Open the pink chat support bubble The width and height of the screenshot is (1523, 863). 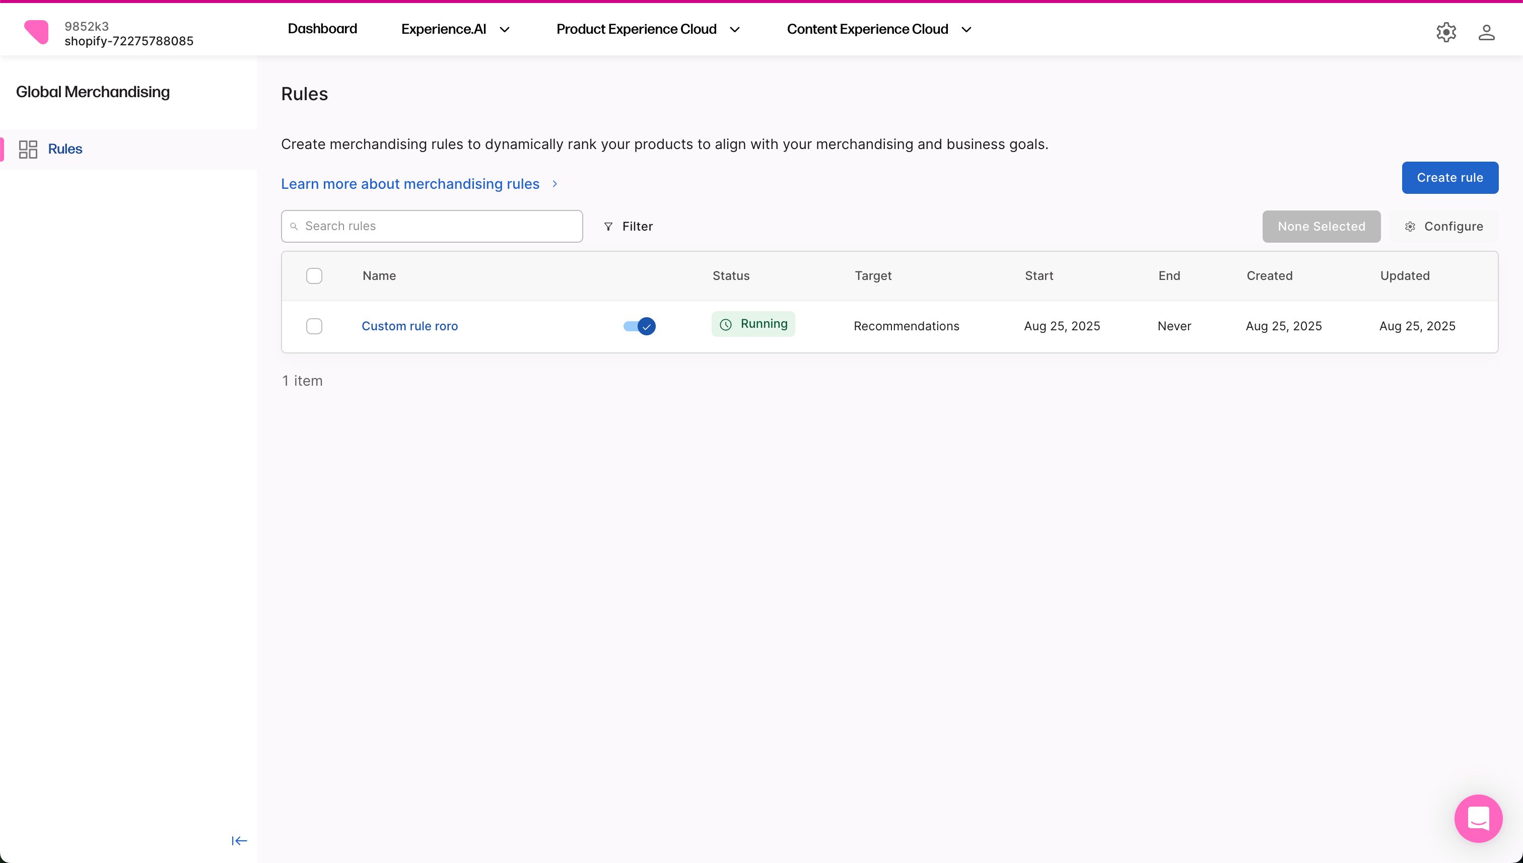pyautogui.click(x=1478, y=818)
